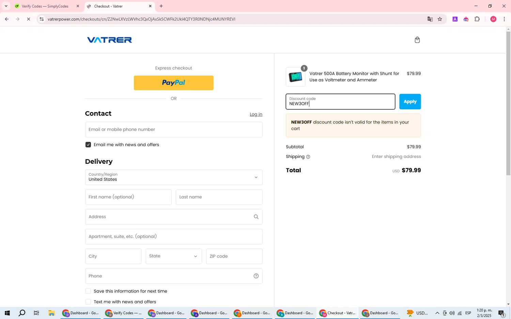
Task: Click the PayPal express checkout button
Action: (x=174, y=83)
